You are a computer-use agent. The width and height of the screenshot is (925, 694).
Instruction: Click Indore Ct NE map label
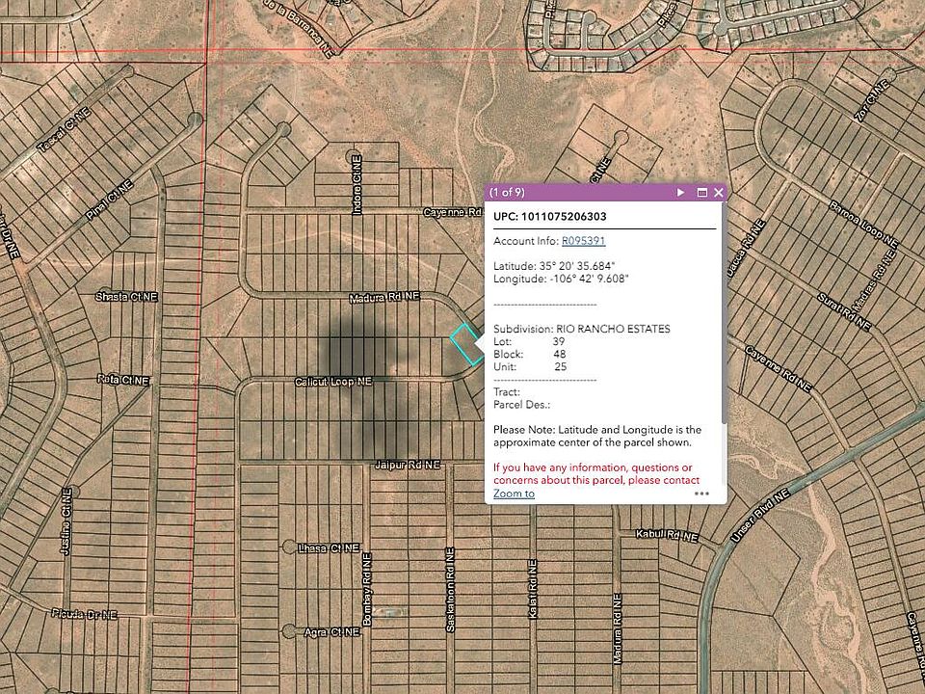(x=357, y=185)
